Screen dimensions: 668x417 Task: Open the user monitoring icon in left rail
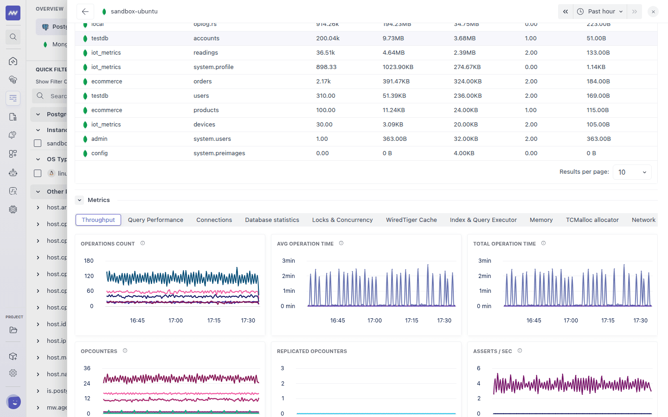13,191
